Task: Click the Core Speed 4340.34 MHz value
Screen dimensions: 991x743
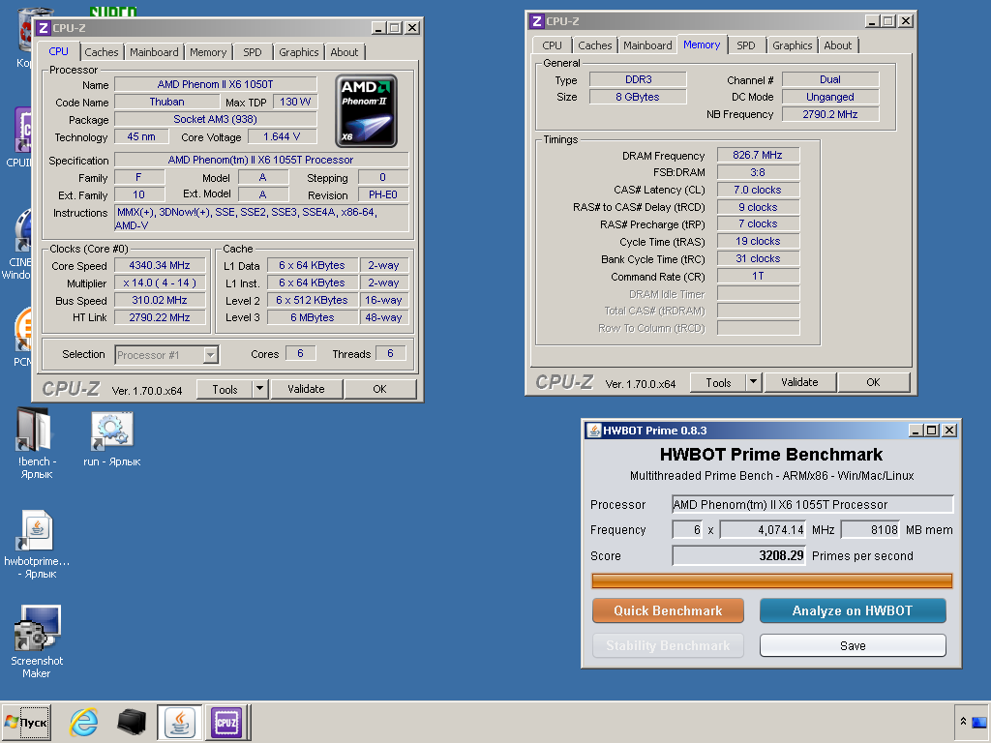Action: pos(160,265)
